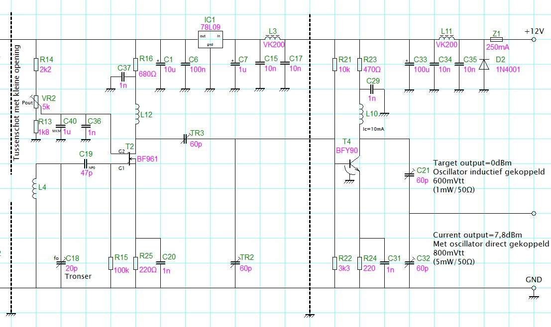
Task: Select the C37 capacitor symbol
Action: point(123,77)
